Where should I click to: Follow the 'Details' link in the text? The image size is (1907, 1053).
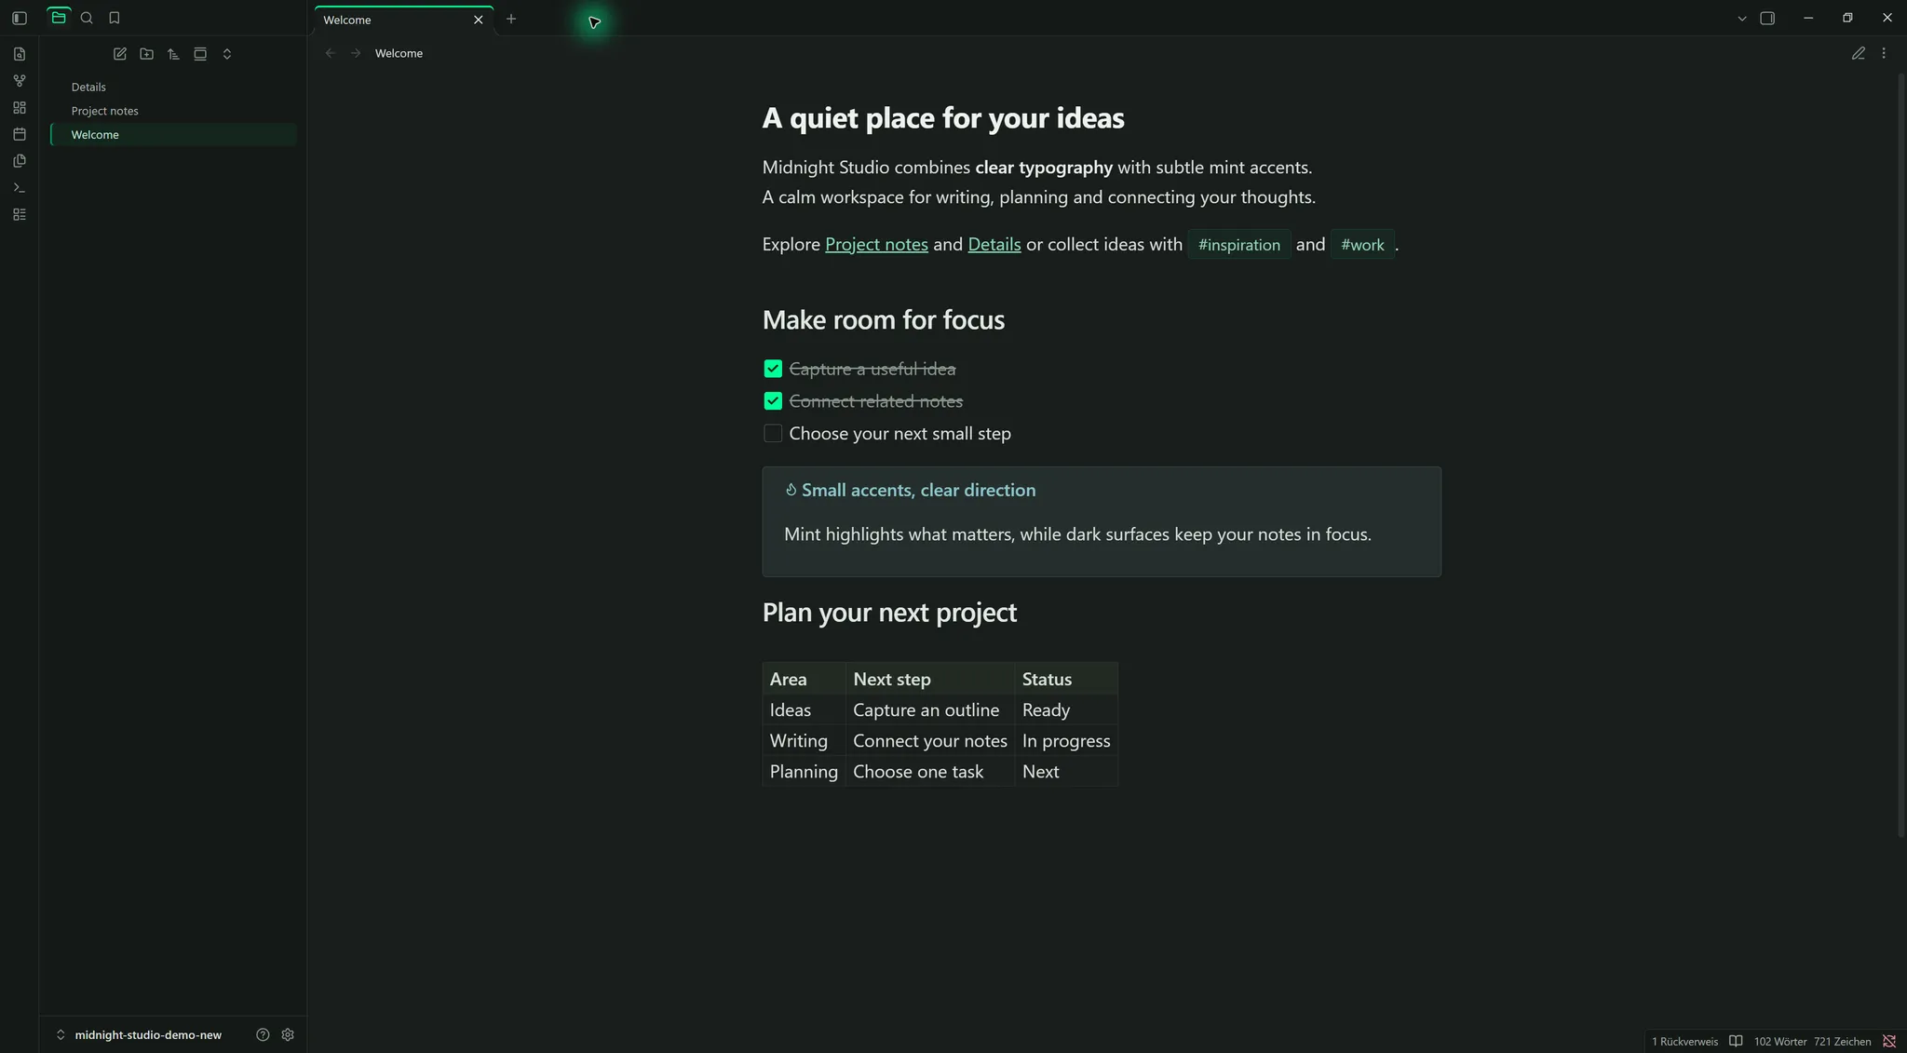tap(994, 244)
